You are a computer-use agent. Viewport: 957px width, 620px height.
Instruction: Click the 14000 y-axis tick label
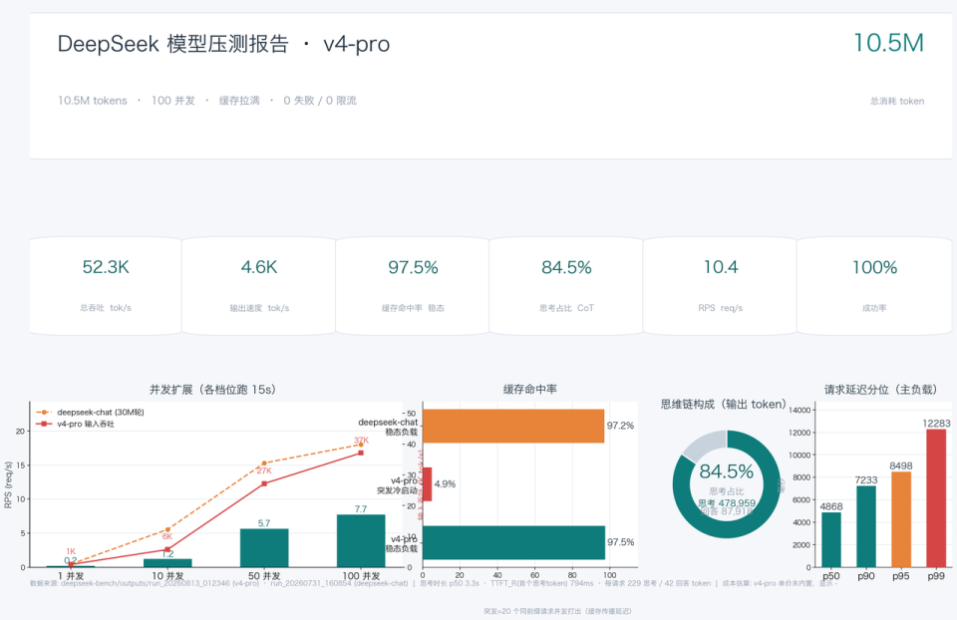tap(800, 410)
